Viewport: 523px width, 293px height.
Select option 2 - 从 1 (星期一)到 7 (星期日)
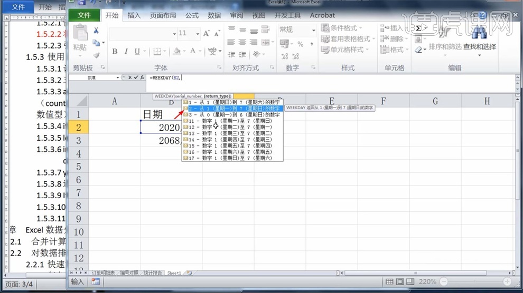(x=232, y=109)
